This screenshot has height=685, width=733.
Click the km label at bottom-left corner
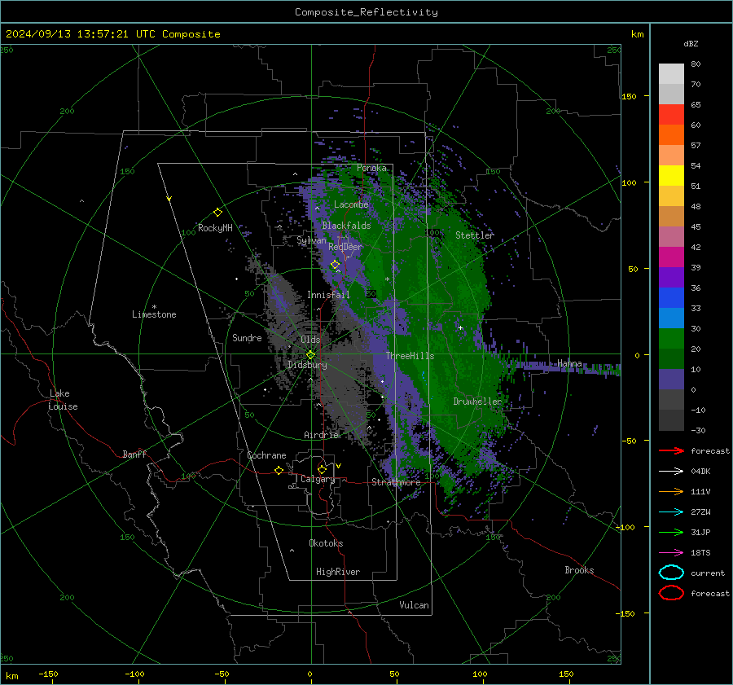pyautogui.click(x=12, y=676)
